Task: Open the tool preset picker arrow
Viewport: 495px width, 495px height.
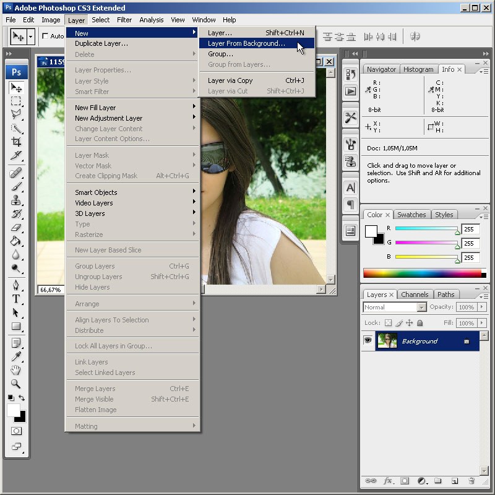Action: click(x=30, y=37)
